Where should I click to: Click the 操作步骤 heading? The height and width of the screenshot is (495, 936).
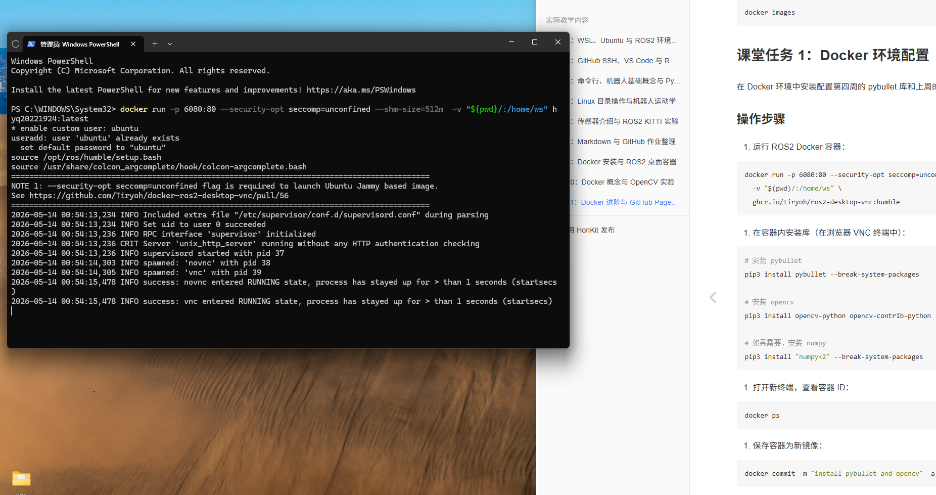coord(761,119)
